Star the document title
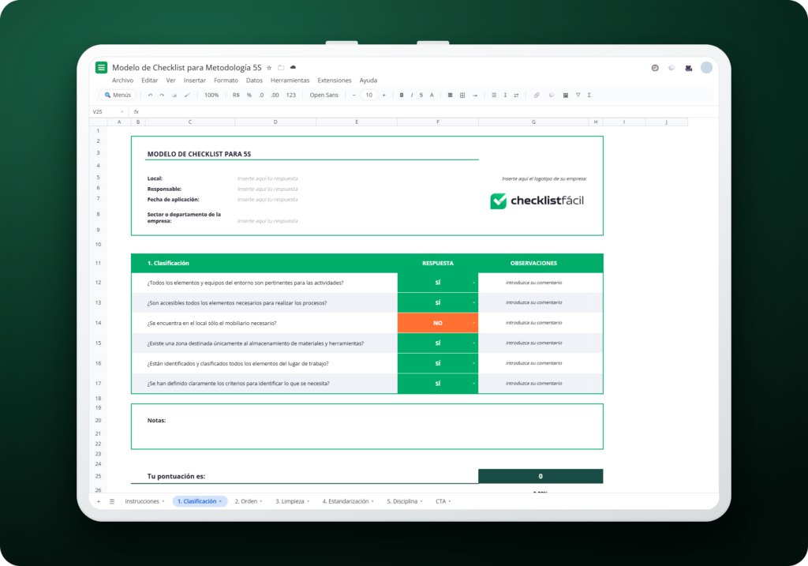Image resolution: width=808 pixels, height=566 pixels. click(269, 68)
